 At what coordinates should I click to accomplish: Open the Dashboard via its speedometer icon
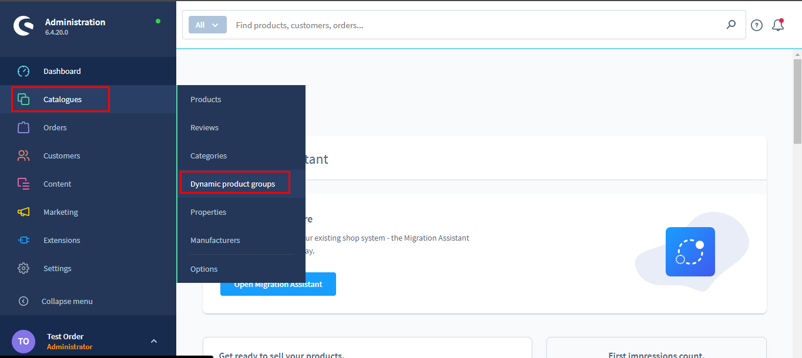pos(23,70)
